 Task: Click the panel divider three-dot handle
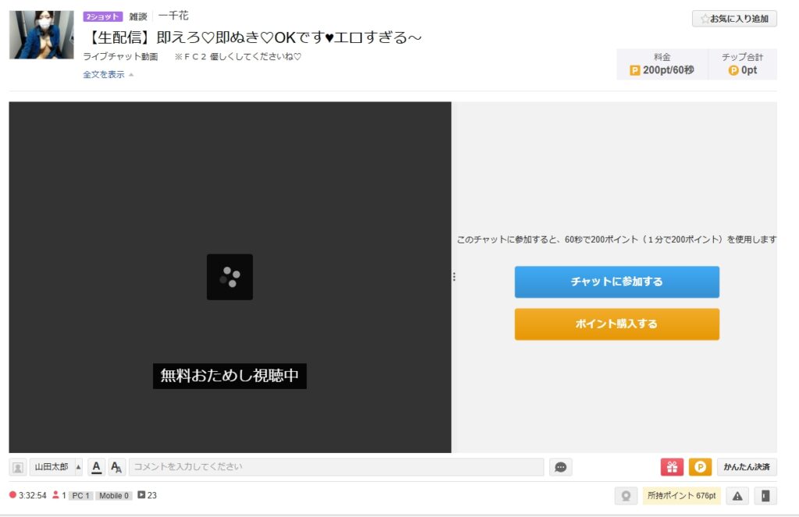(x=454, y=277)
